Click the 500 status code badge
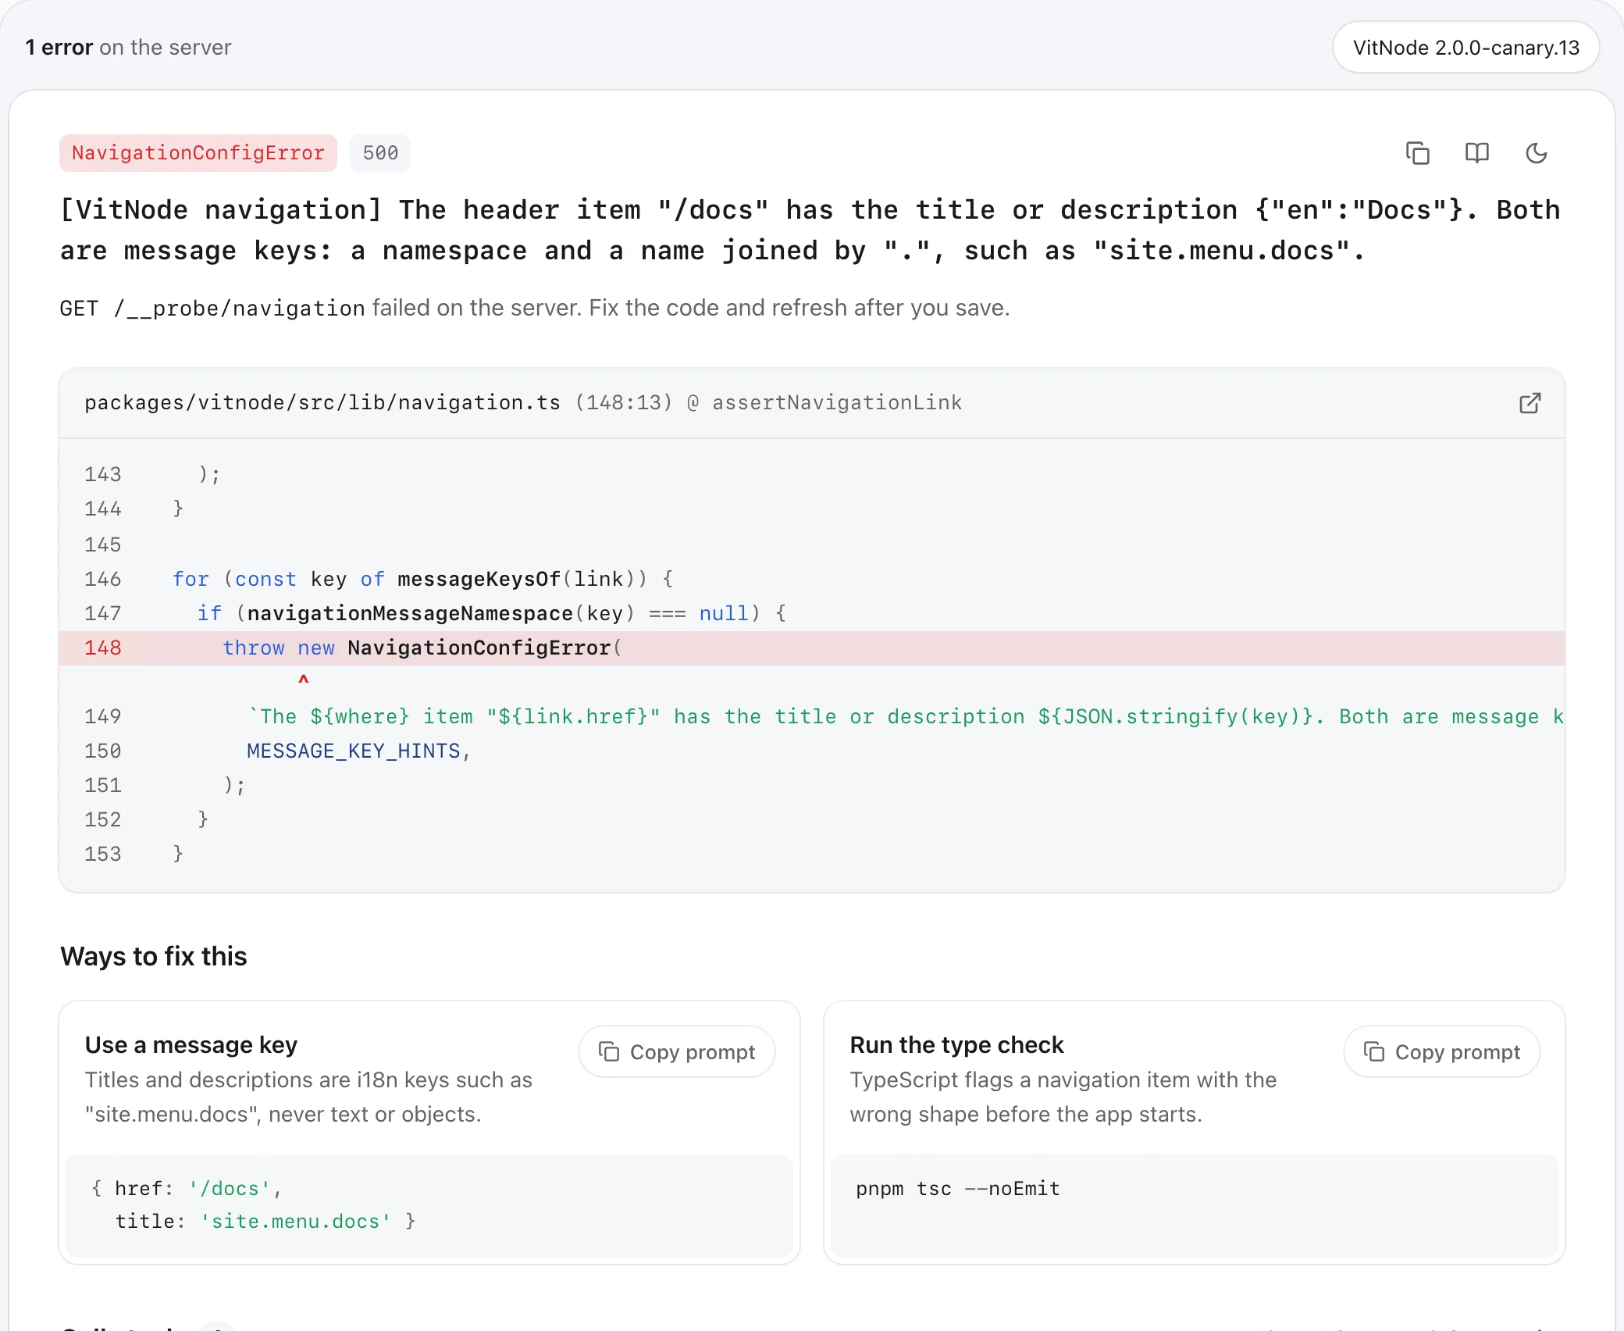This screenshot has height=1331, width=1624. point(380,153)
